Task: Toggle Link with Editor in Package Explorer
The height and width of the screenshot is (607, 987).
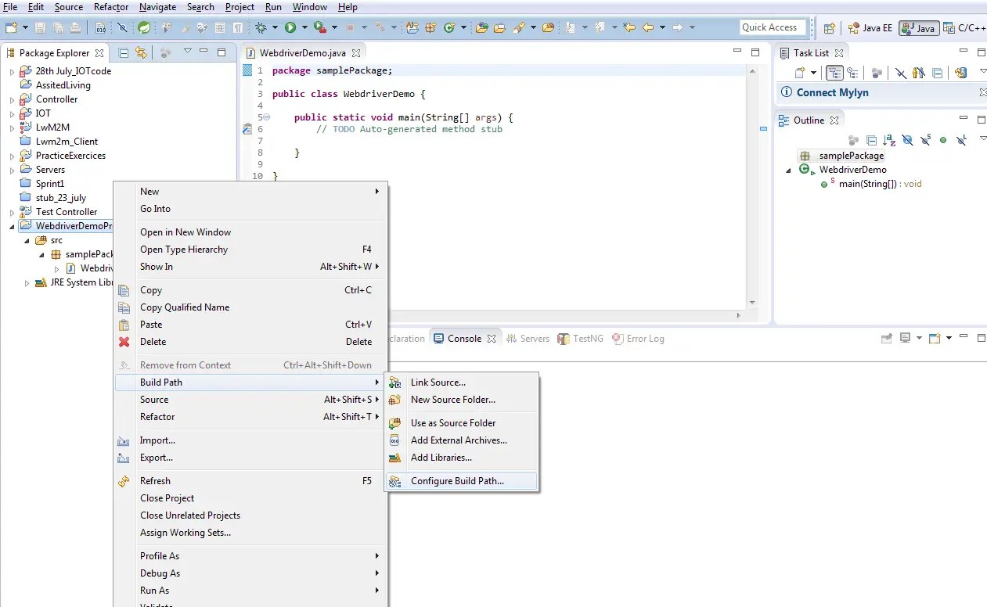Action: [x=141, y=53]
